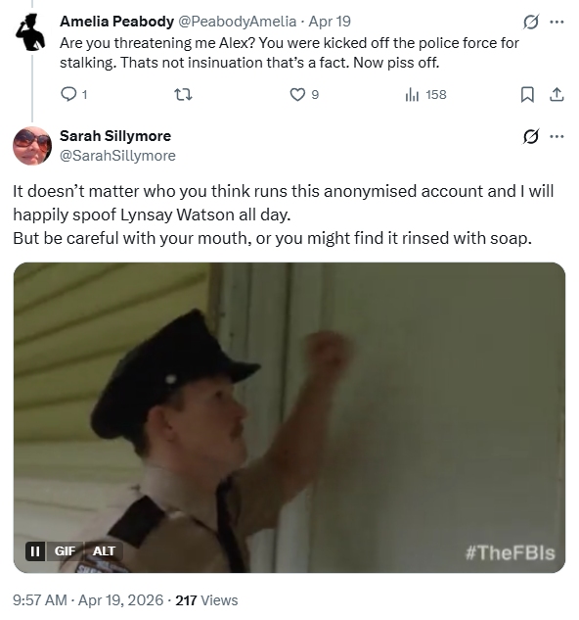This screenshot has width=579, height=620.
Task: Click the GIF label badge
Action: (65, 550)
